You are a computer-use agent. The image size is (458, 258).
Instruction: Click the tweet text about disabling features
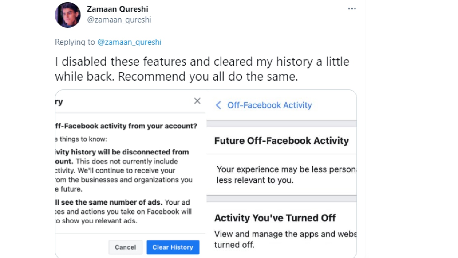[202, 69]
